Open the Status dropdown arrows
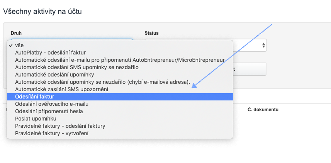Image resolution: width=331 pixels, height=163 pixels. coord(264,45)
